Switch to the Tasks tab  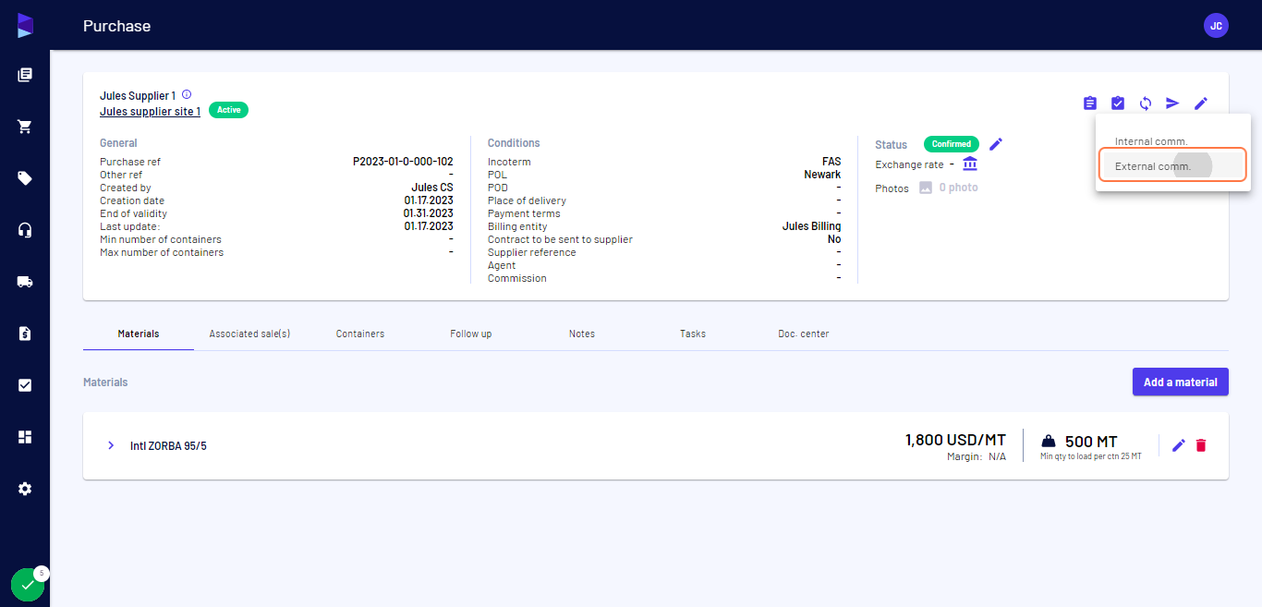[x=693, y=334]
